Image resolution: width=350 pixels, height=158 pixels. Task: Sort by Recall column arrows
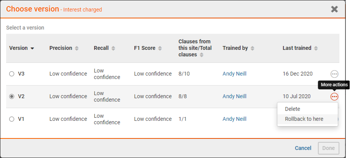[113, 48]
